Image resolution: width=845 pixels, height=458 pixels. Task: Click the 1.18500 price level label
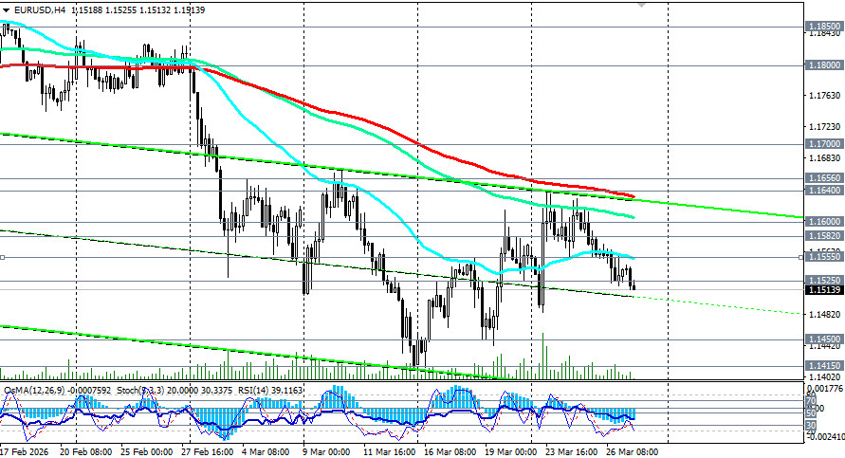(822, 27)
